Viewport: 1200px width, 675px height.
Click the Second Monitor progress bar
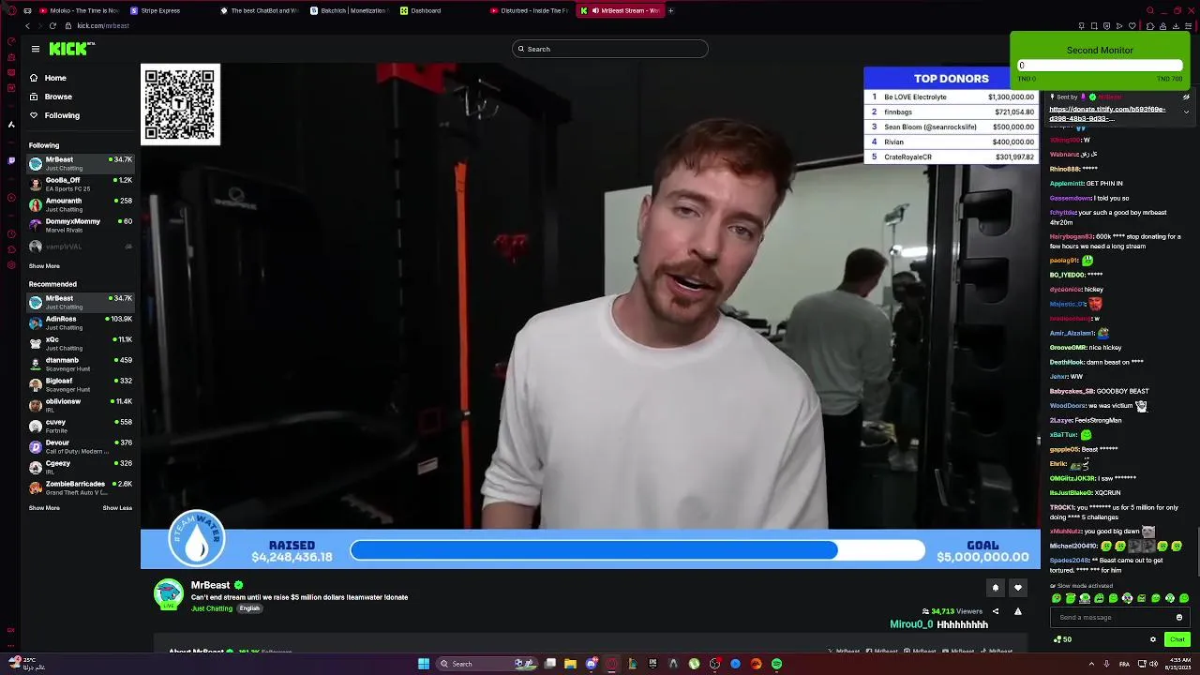click(1100, 65)
